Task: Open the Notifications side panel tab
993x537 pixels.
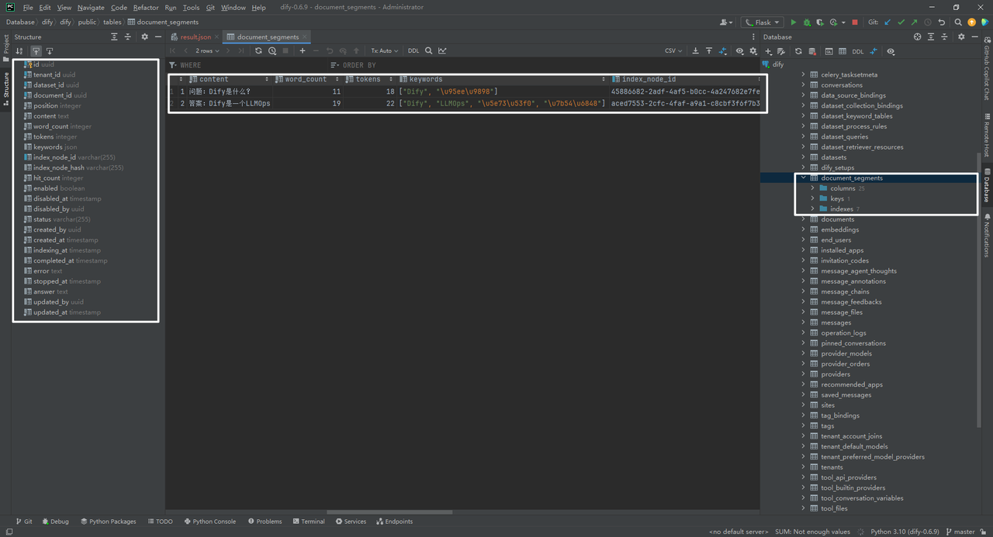Action: click(x=987, y=234)
